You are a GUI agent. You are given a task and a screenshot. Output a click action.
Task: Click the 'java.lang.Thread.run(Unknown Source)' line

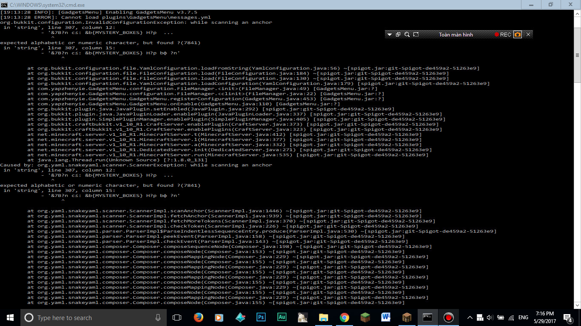point(117,160)
